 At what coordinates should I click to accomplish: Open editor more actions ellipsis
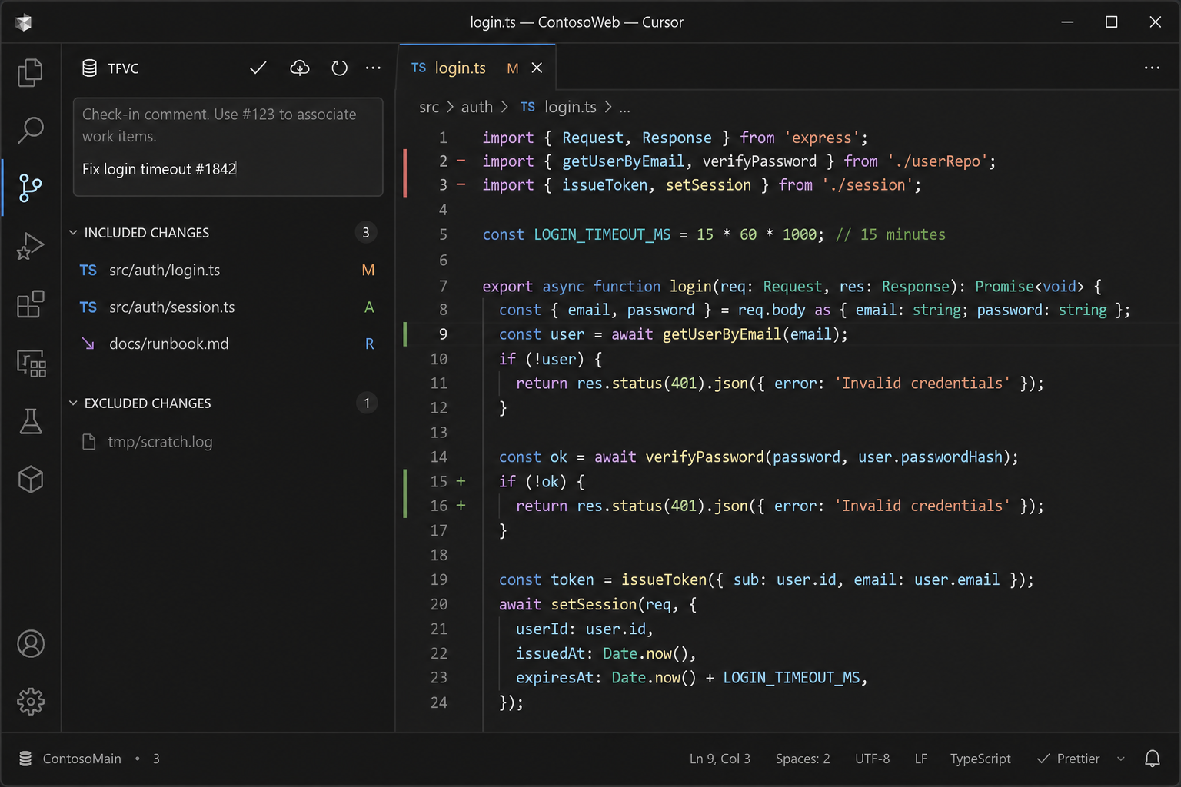[x=1152, y=68]
